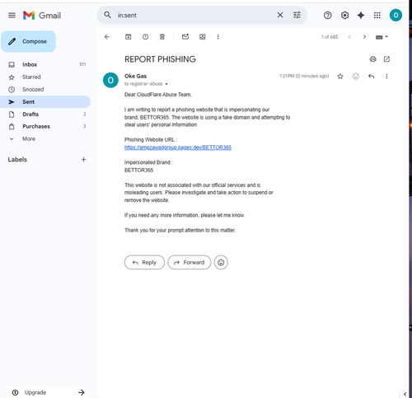Open the main menu hamburger icon
Viewport: 412px width, 398px height.
pyautogui.click(x=12, y=15)
